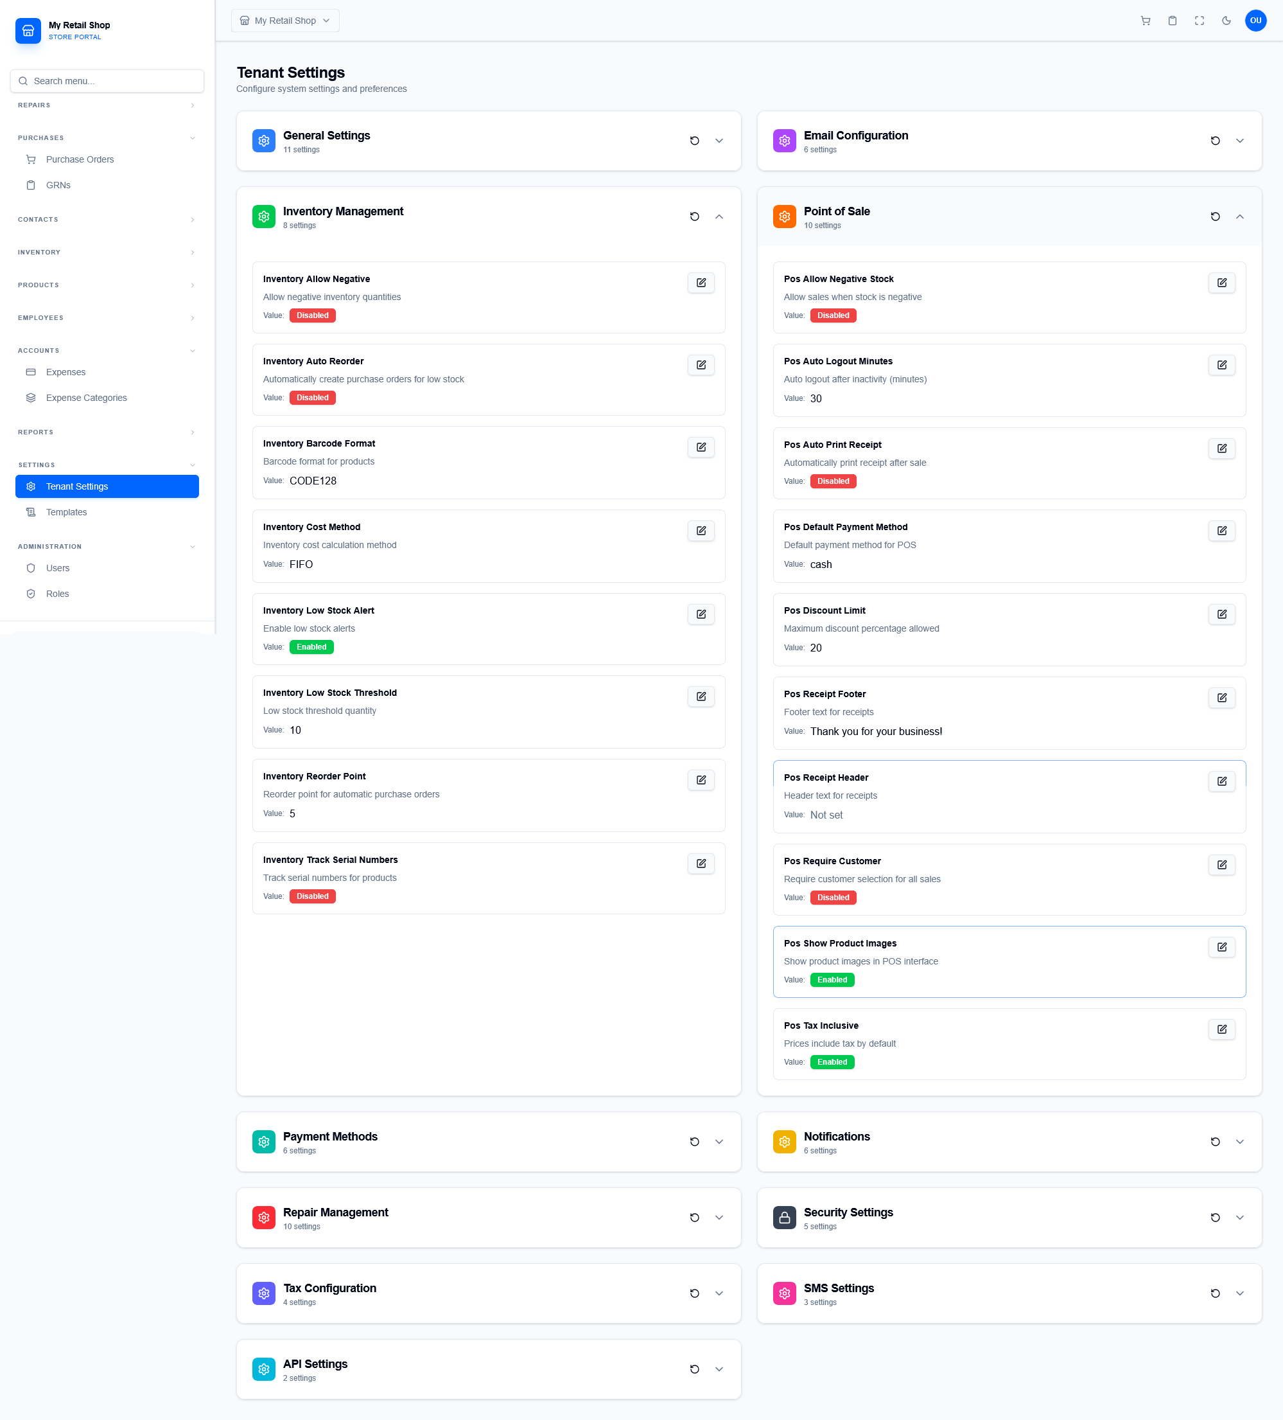
Task: Reset the API Settings section
Action: coord(695,1369)
